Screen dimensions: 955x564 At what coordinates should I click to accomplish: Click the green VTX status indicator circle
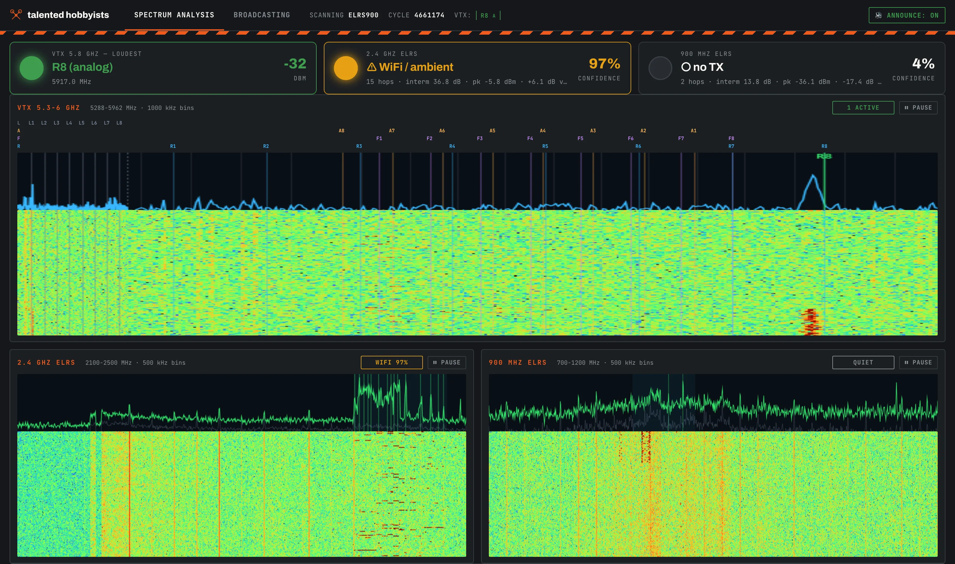(32, 68)
